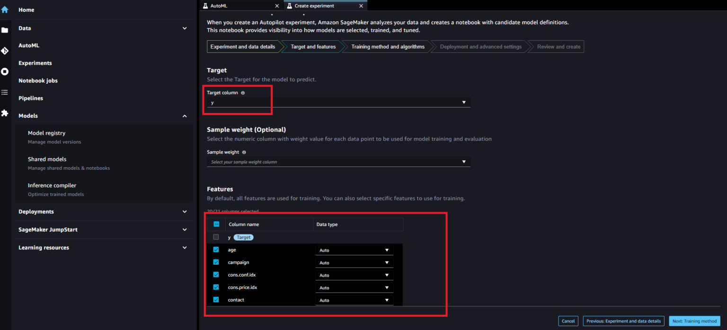Close the AutoML tab
The image size is (727, 330).
click(277, 6)
